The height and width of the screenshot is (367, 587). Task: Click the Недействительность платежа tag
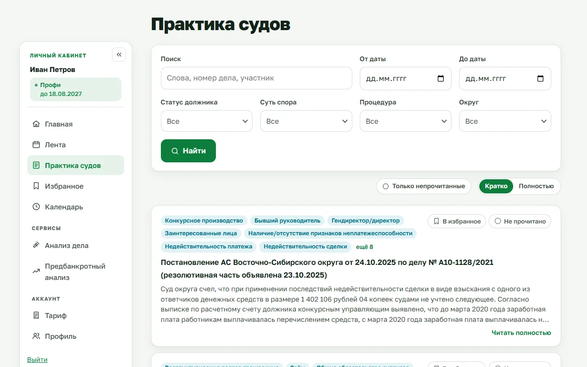(x=208, y=247)
